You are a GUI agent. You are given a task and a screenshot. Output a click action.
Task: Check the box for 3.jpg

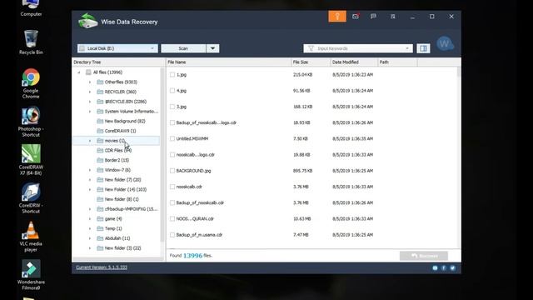[x=172, y=107]
